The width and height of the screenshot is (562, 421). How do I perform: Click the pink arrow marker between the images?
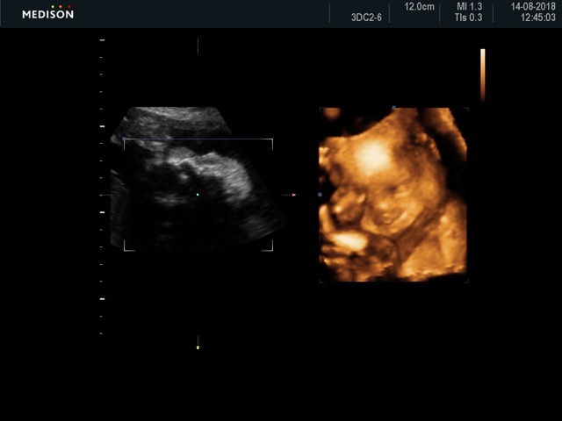(x=294, y=195)
